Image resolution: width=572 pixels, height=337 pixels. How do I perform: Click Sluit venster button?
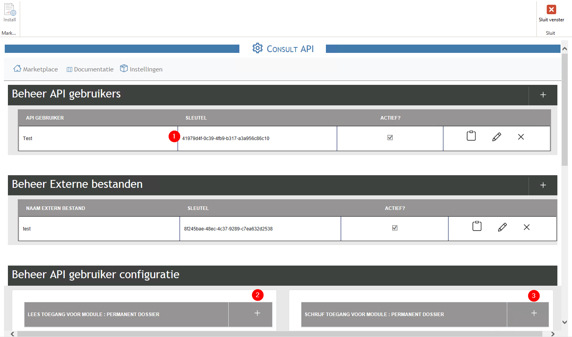coord(551,13)
